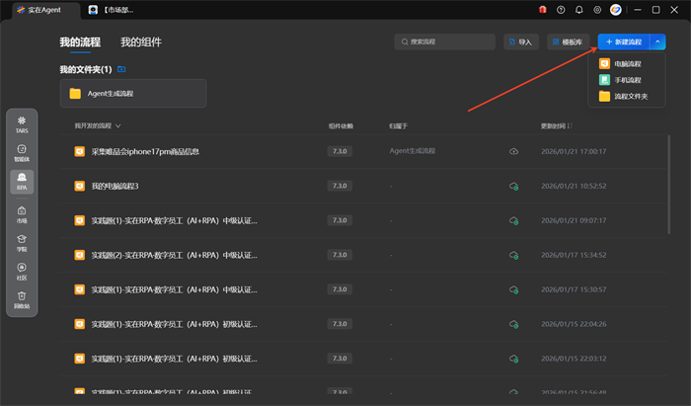Open 社区 from the sidebar
The image size is (691, 406).
(x=22, y=270)
